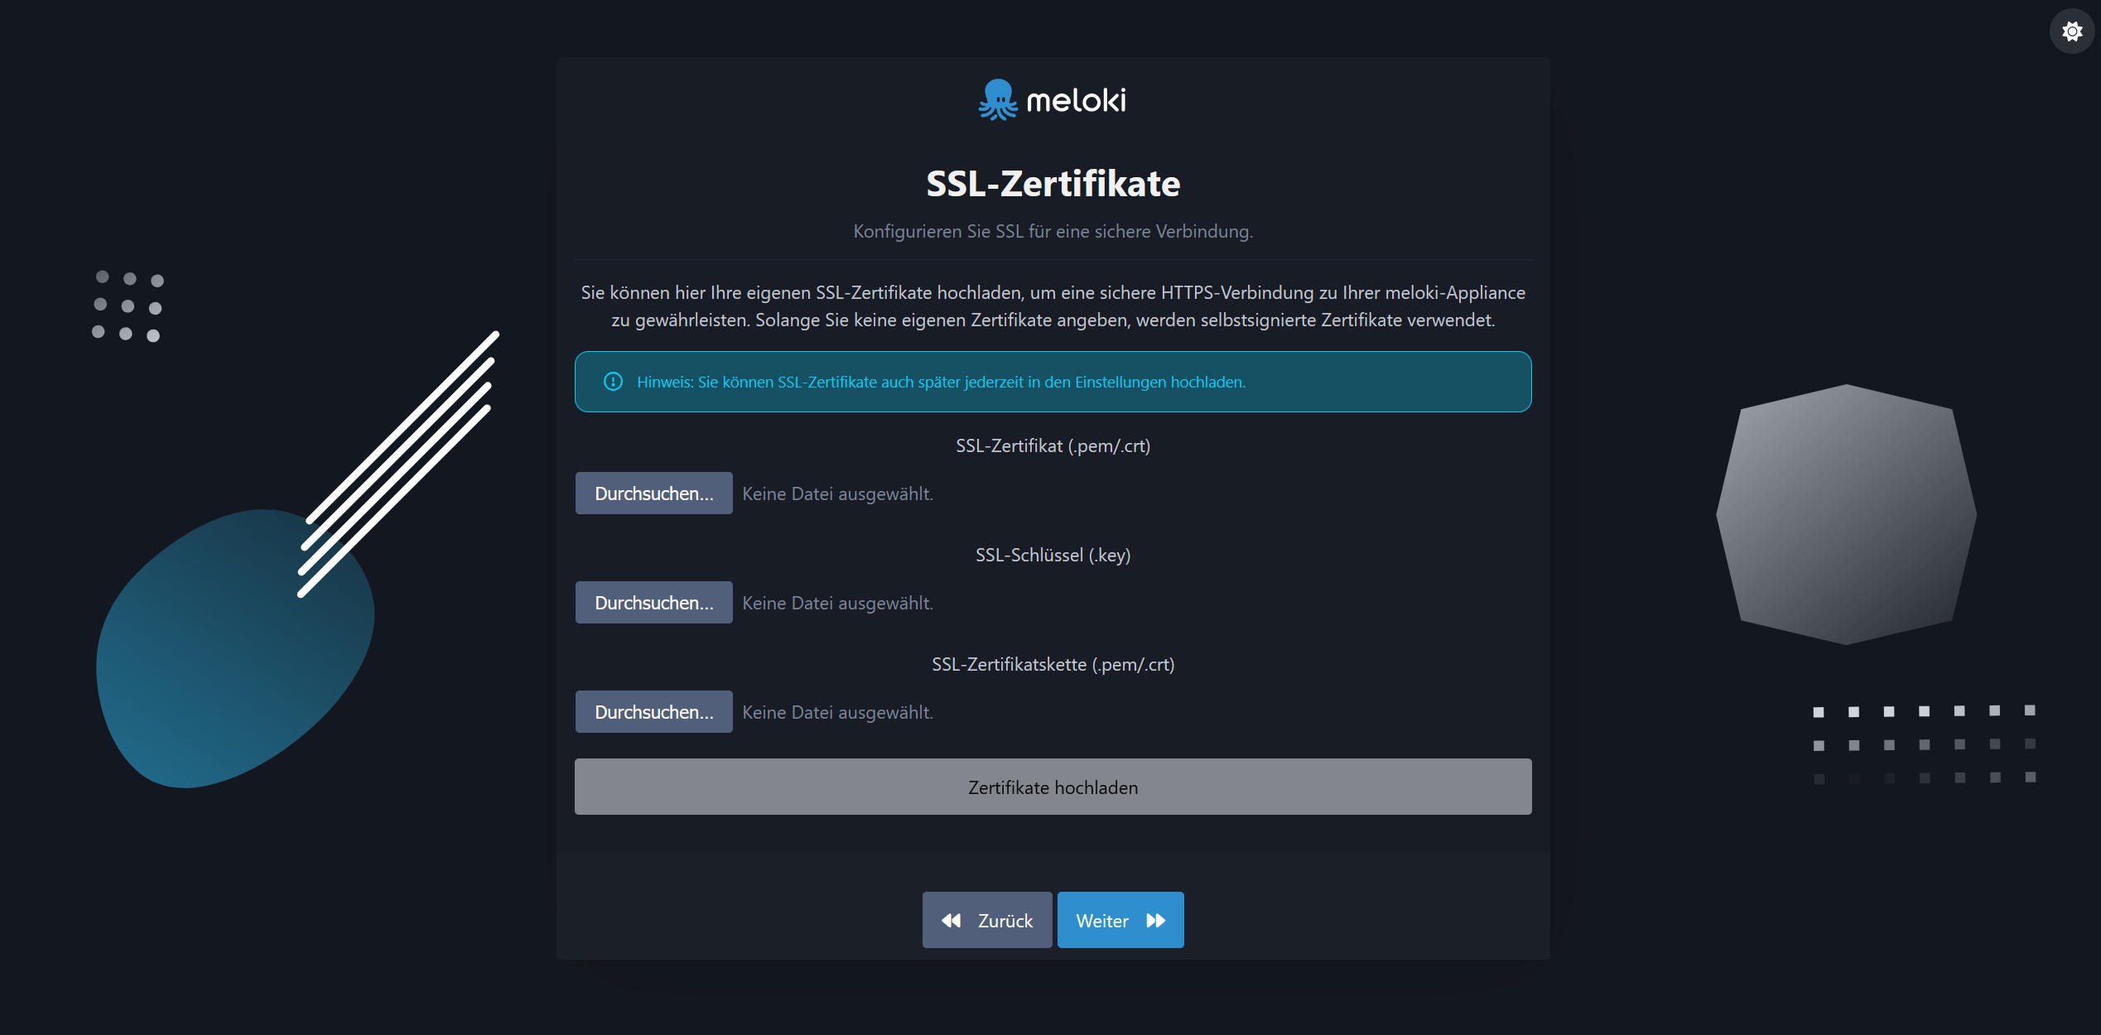Click the fast-forward arrows inside the Weiter button

pos(1157,920)
